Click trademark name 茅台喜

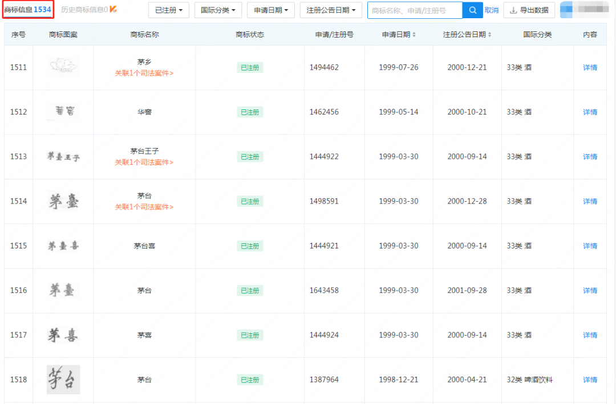tap(144, 246)
